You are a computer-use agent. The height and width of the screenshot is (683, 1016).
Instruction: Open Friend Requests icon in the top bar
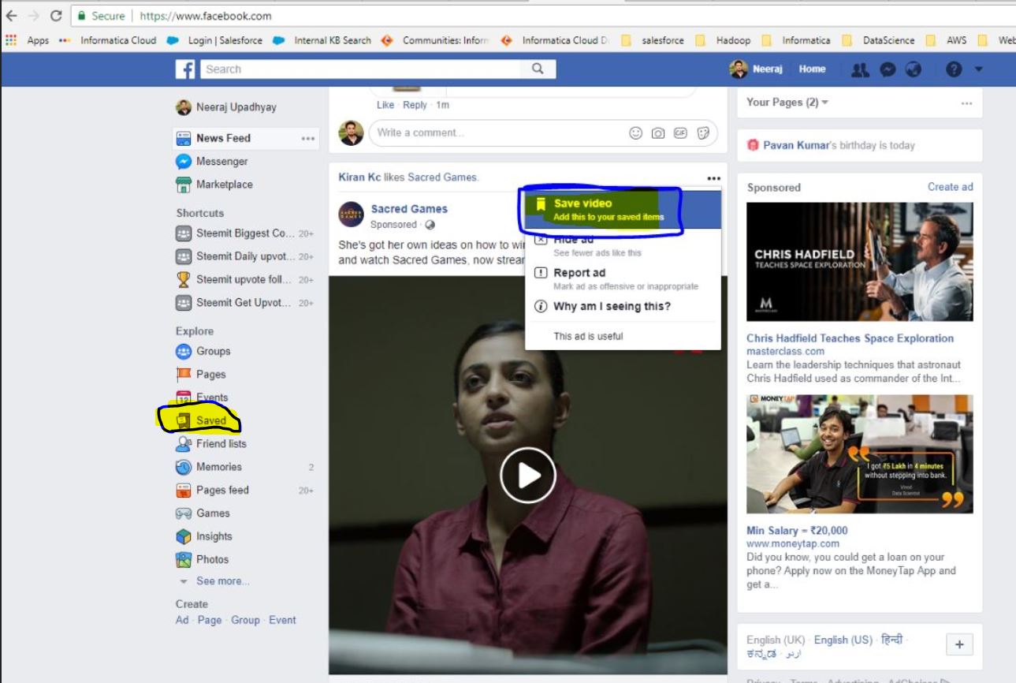[861, 69]
